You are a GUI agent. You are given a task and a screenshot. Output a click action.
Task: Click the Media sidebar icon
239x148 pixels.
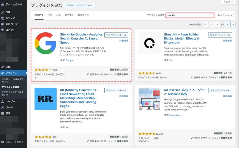tap(2, 18)
